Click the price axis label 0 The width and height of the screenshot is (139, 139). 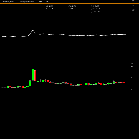131,90
